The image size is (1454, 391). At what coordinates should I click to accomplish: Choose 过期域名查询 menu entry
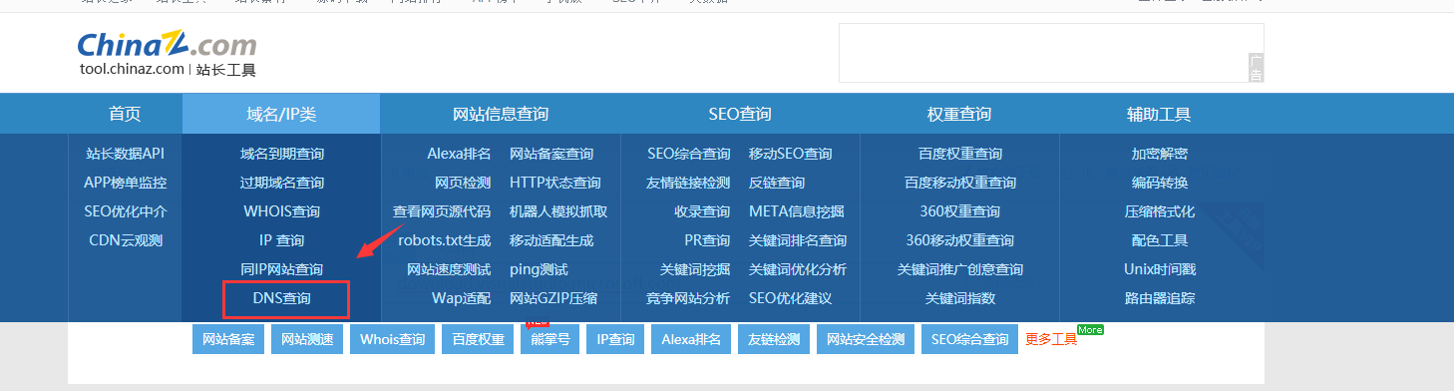pyautogui.click(x=282, y=183)
